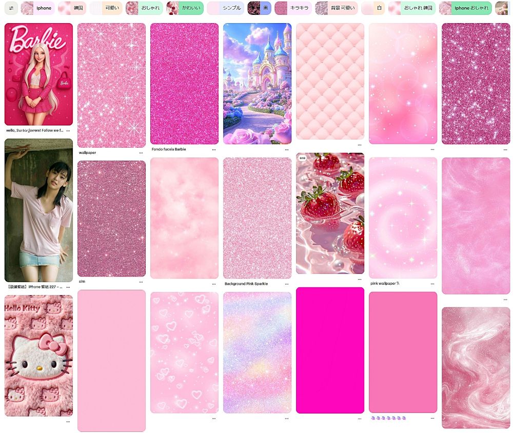Open more options for 'wallpaper' pin
The width and height of the screenshot is (513, 433).
pos(141,153)
